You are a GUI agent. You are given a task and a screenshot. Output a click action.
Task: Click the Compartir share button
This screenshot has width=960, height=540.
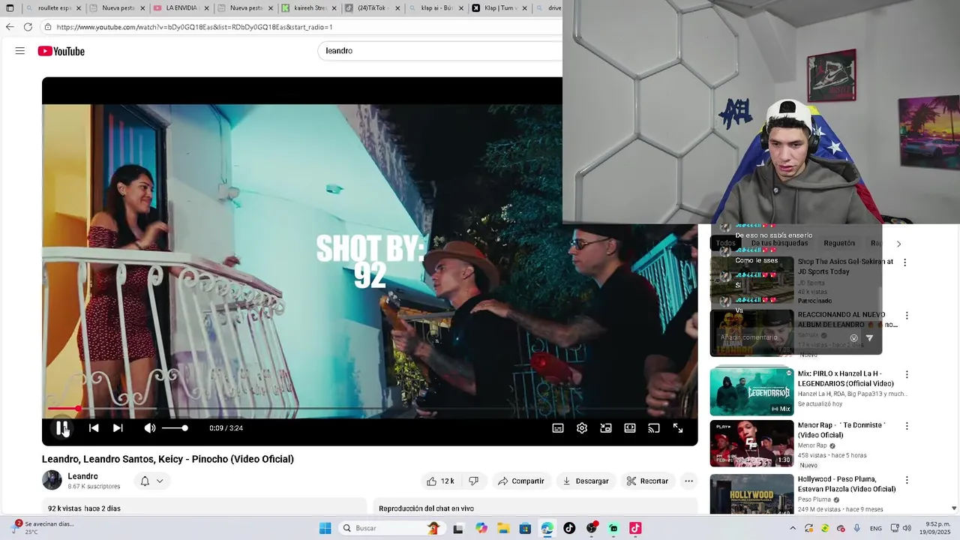coord(521,481)
